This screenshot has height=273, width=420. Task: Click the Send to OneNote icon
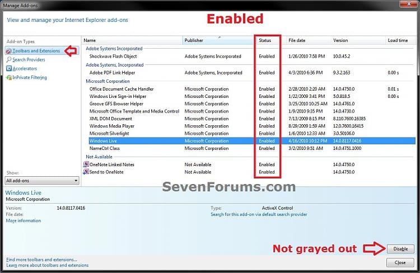pos(86,172)
